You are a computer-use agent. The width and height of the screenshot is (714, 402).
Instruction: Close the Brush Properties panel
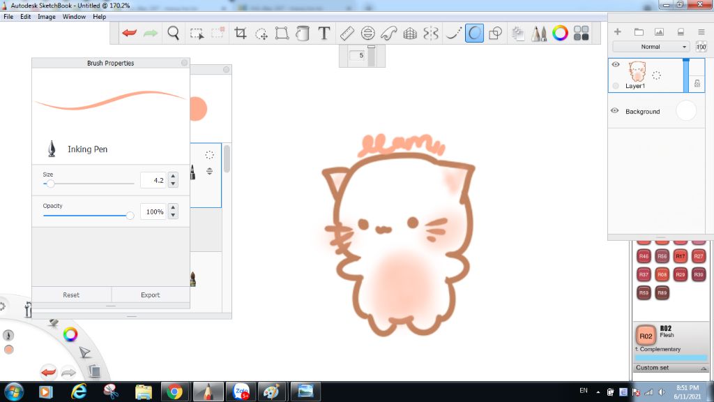(x=184, y=63)
